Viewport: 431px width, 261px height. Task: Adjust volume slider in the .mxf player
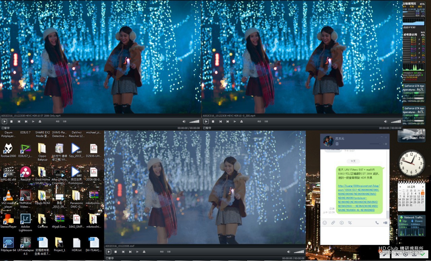click(x=299, y=252)
